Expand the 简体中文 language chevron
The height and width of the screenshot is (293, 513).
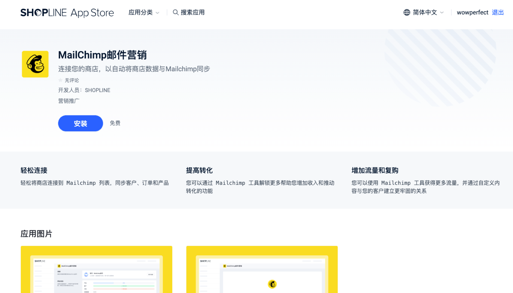click(442, 13)
